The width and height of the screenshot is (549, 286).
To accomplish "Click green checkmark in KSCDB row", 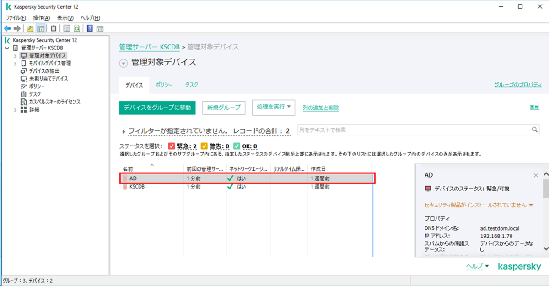I will coord(231,187).
